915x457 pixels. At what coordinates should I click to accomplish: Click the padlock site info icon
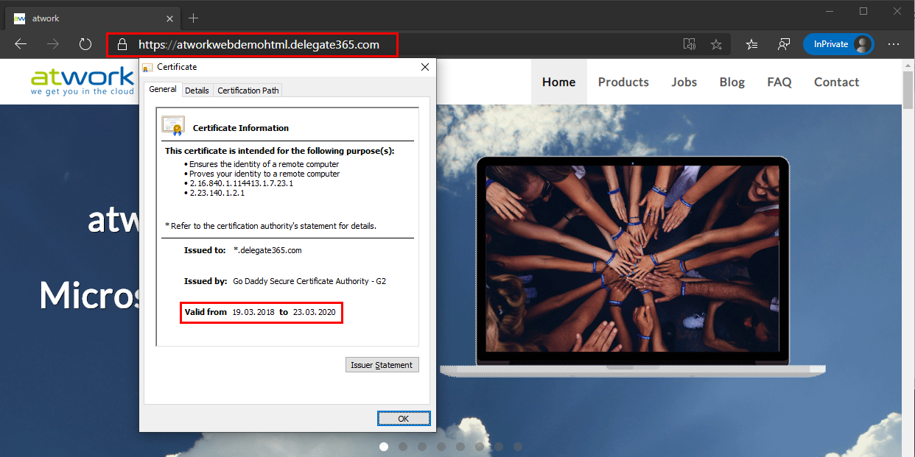click(123, 44)
